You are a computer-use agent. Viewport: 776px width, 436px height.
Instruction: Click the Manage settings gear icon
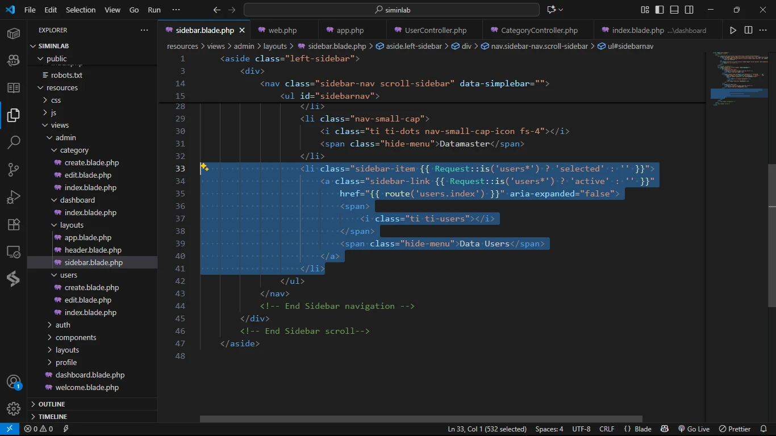[14, 409]
